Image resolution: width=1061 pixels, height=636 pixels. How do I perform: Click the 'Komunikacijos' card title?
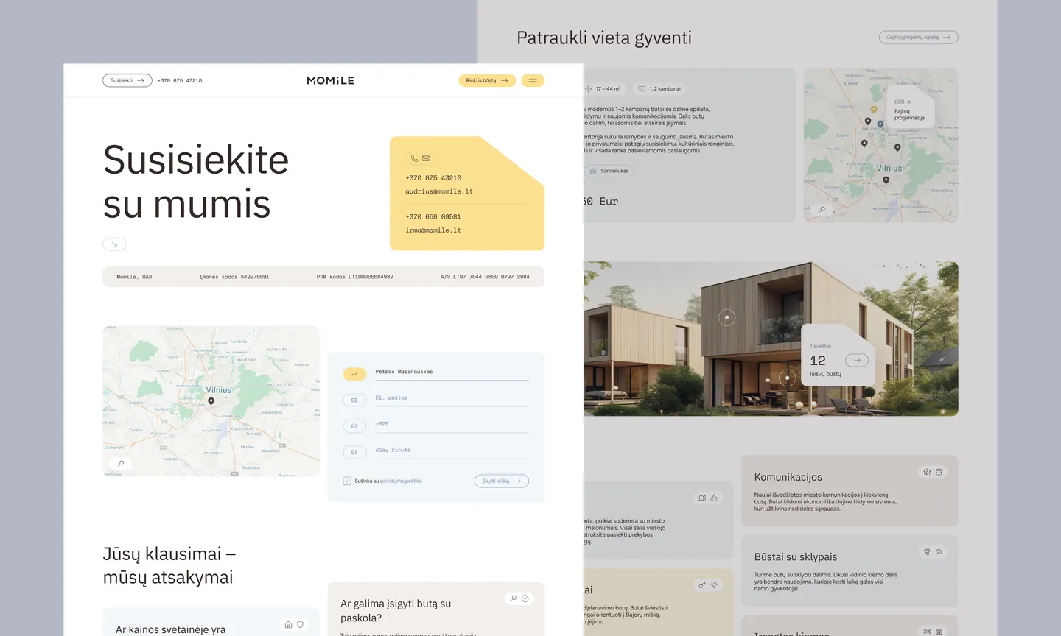point(788,477)
